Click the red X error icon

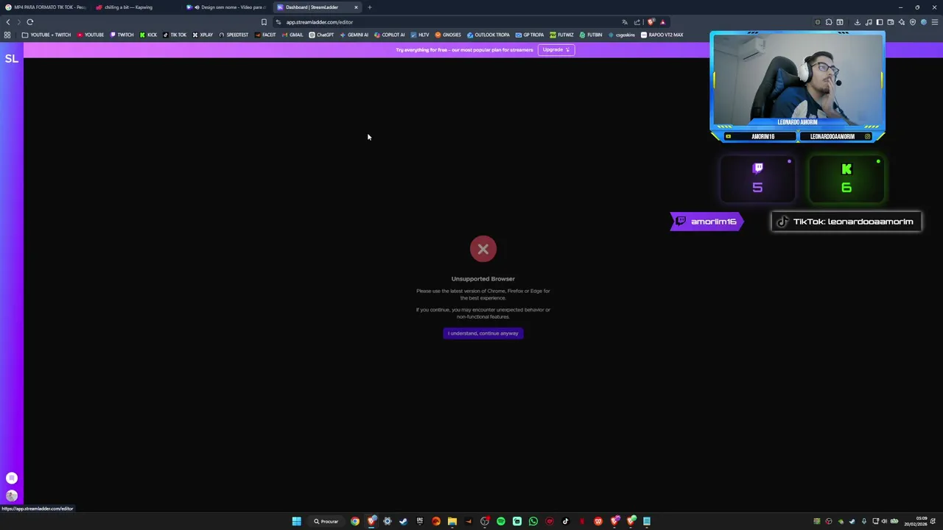483,249
